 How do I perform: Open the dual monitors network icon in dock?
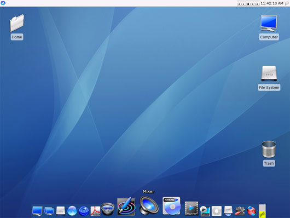pyautogui.click(x=49, y=211)
